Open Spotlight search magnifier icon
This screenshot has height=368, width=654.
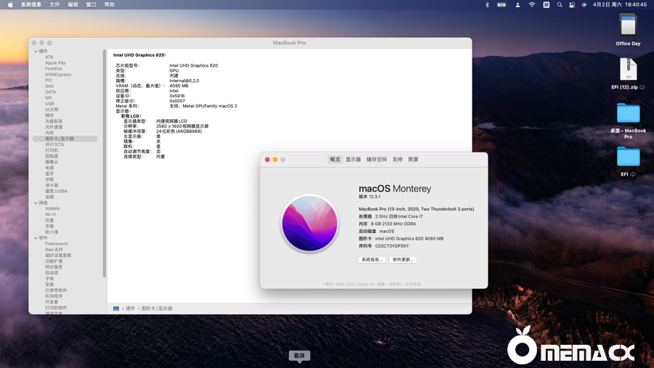pyautogui.click(x=560, y=4)
